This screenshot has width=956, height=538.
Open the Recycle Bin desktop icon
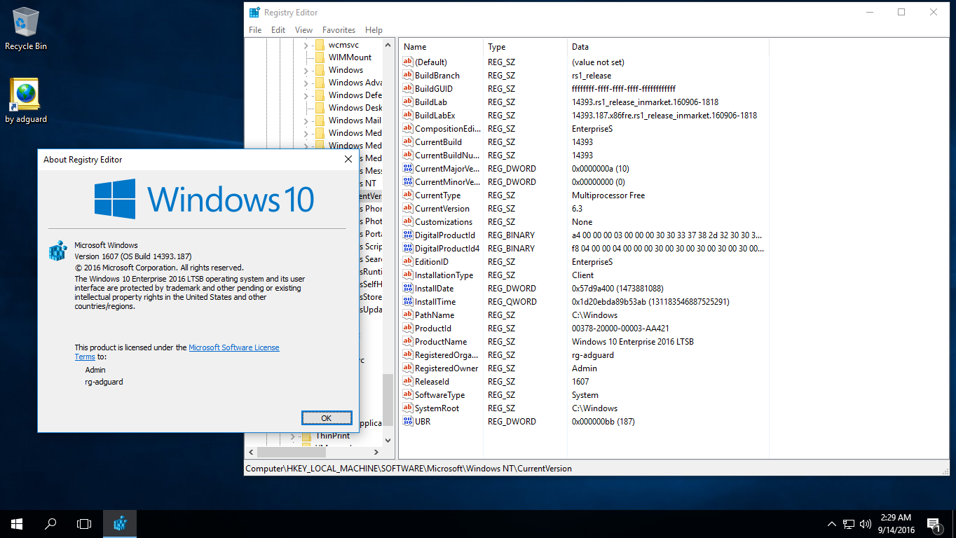(26, 29)
